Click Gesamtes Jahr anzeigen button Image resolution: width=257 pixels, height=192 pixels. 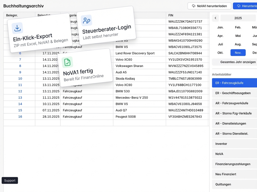click(x=238, y=62)
